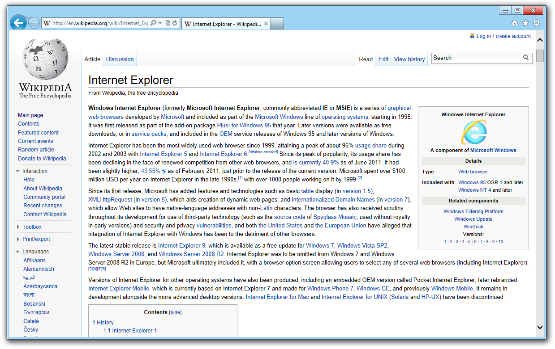The width and height of the screenshot is (555, 349).
Task: Open the Main page sidebar link
Action: coord(30,115)
